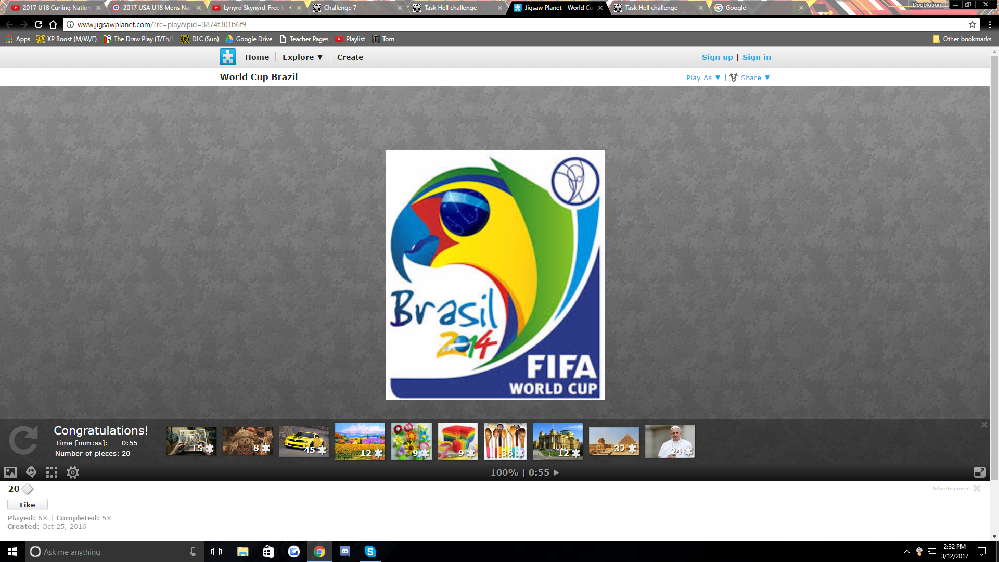Click the Jigsaw Planet logo icon
The width and height of the screenshot is (999, 562).
pos(227,57)
